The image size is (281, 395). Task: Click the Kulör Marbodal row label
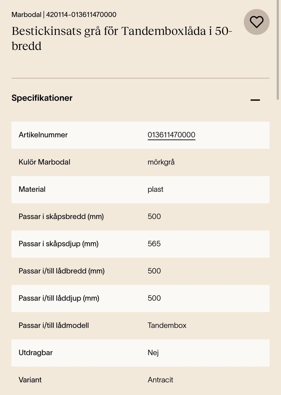44,162
